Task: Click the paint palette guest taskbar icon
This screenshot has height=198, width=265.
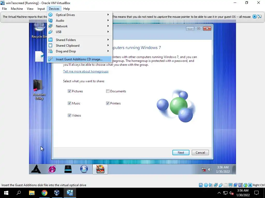Action: tap(100, 169)
